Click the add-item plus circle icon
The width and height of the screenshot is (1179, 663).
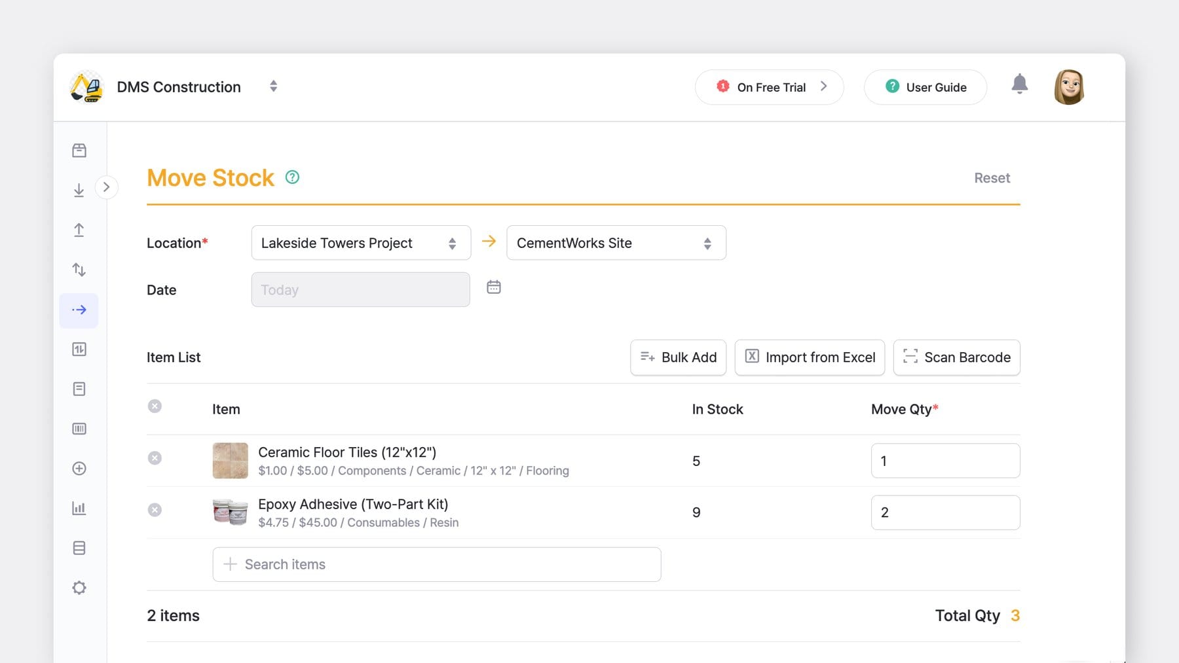[x=79, y=468]
